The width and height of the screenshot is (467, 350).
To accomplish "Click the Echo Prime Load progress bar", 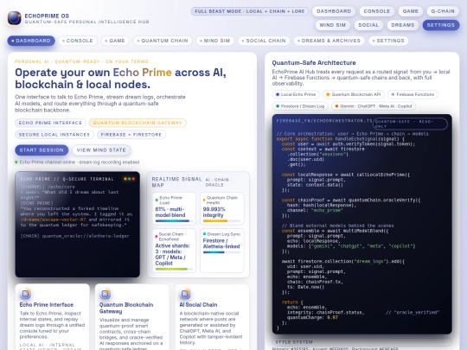I will point(174,221).
